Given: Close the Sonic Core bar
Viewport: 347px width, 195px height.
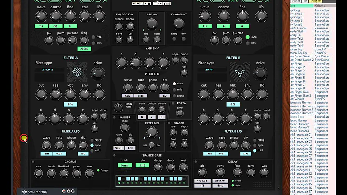Looking at the screenshot, I should tap(73, 191).
